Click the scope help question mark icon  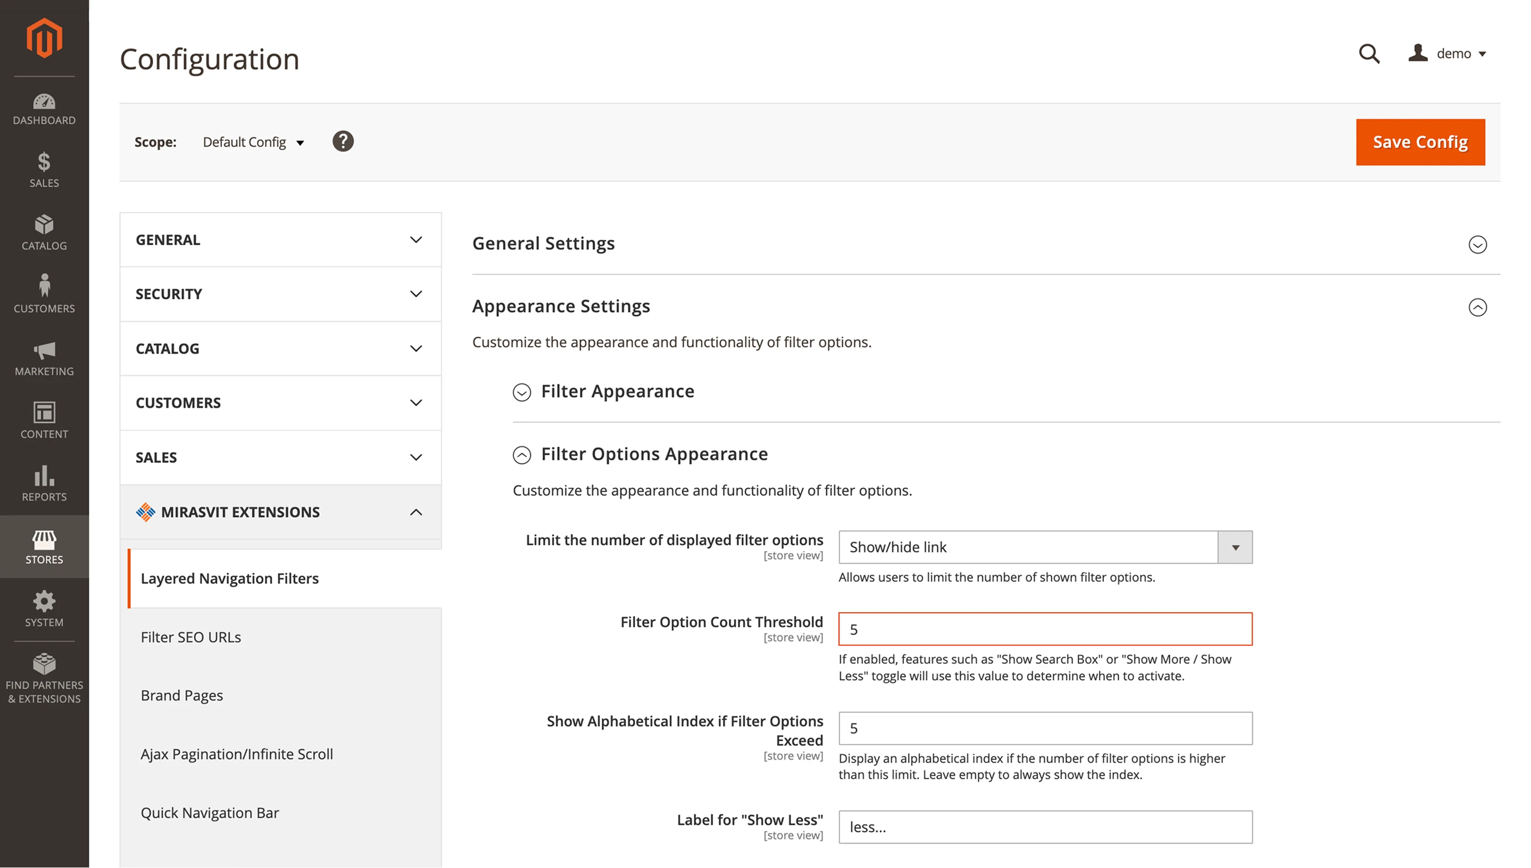point(343,141)
